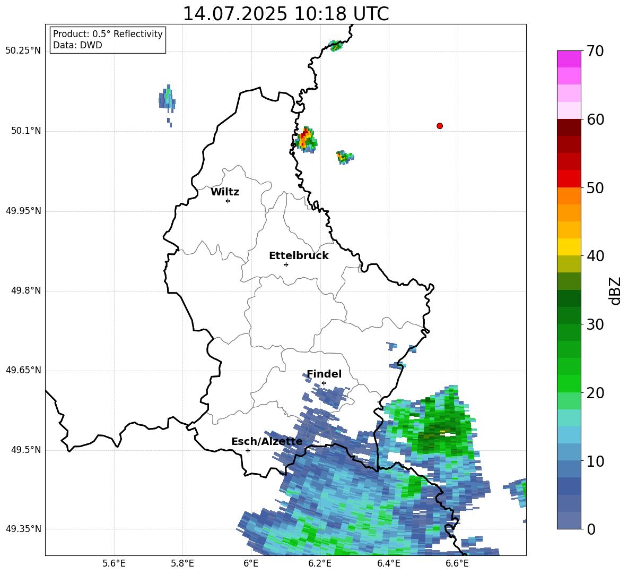This screenshot has height=574, width=628.
Task: Click the 'Wiltz' city label
Action: (x=225, y=192)
